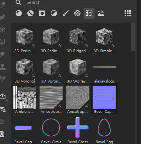
Task: Switch thumbnail grid view size icon
Action: click(128, 13)
